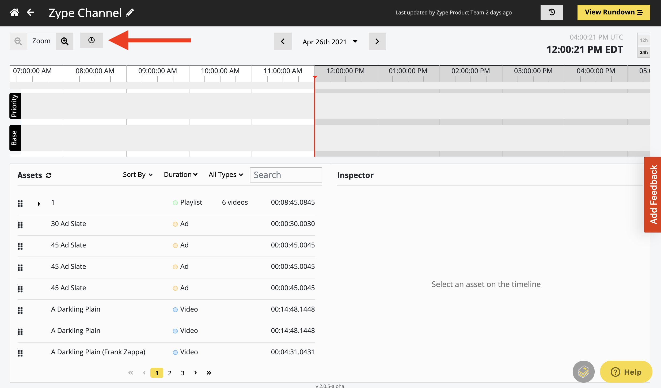This screenshot has width=661, height=388.
Task: Select assets page 3
Action: 183,373
